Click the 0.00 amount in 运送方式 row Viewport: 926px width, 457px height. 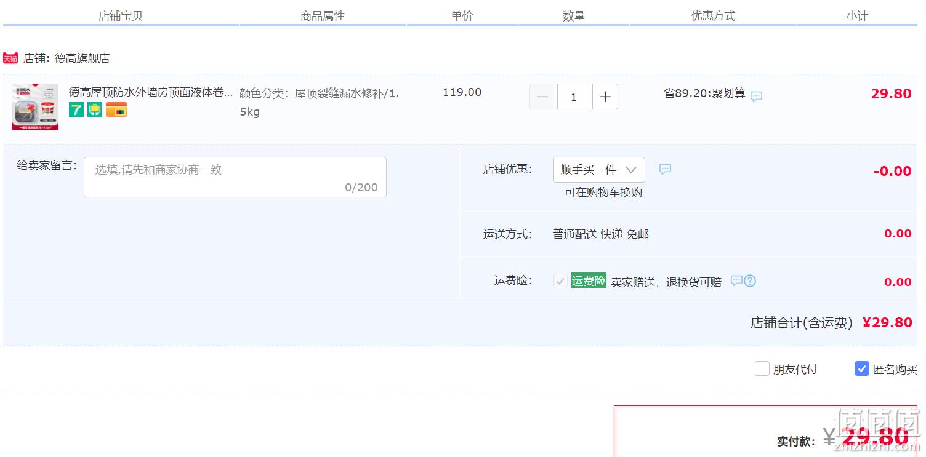[898, 234]
